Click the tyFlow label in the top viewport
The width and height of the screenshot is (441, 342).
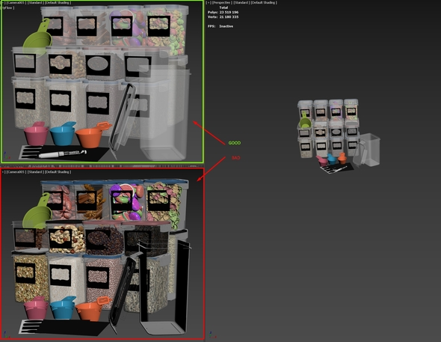pos(8,8)
